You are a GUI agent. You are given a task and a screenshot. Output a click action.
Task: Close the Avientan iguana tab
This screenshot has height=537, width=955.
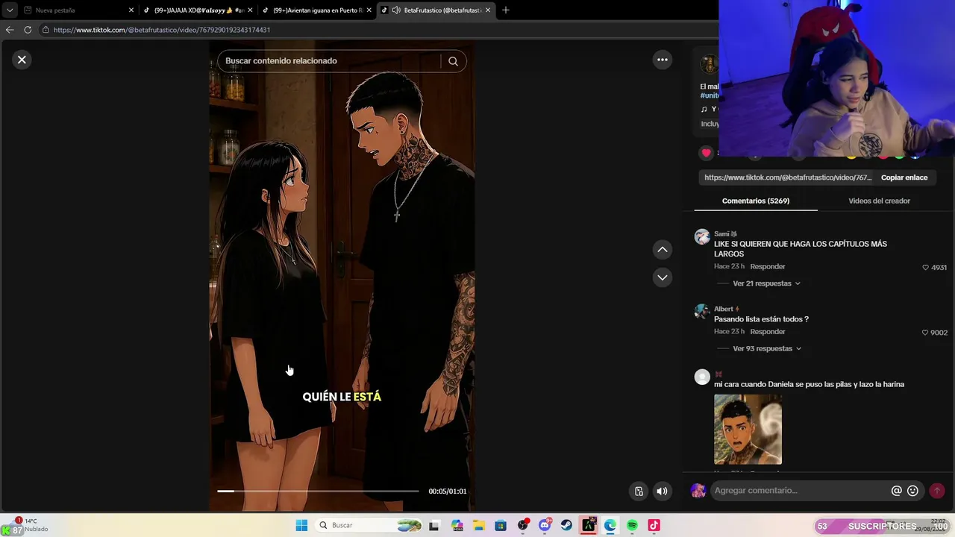point(369,10)
